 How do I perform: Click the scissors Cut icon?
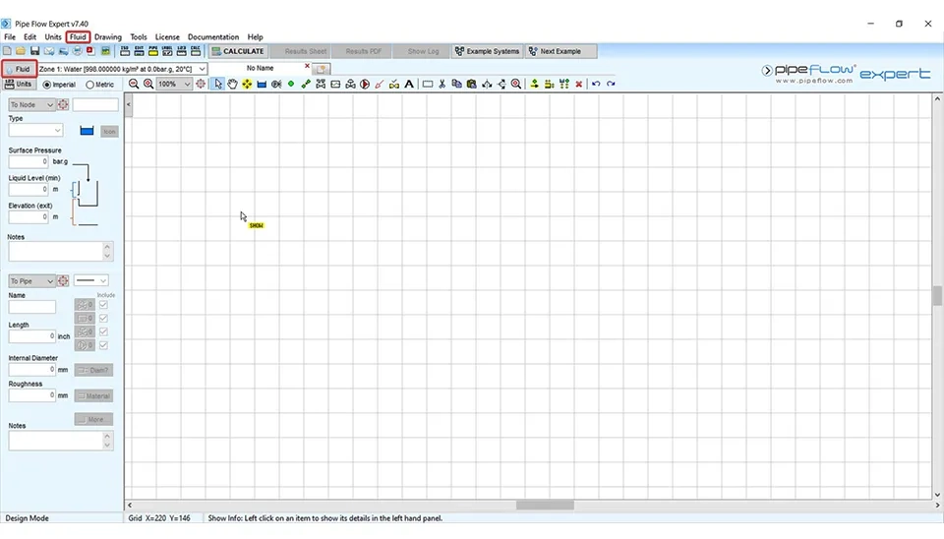pos(442,85)
